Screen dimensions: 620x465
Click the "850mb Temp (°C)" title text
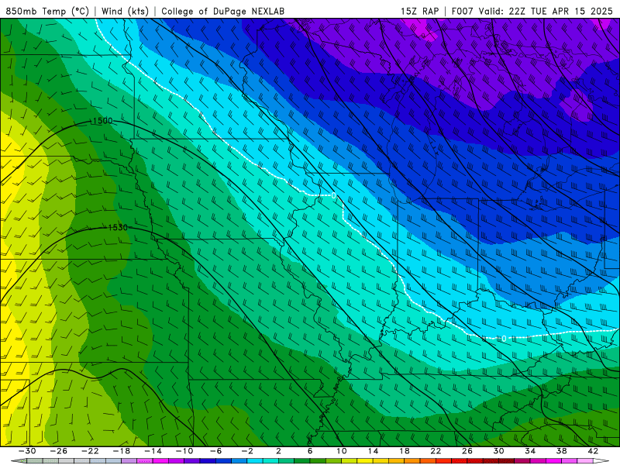coord(47,11)
